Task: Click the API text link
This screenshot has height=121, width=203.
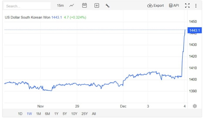Action: [176, 6]
